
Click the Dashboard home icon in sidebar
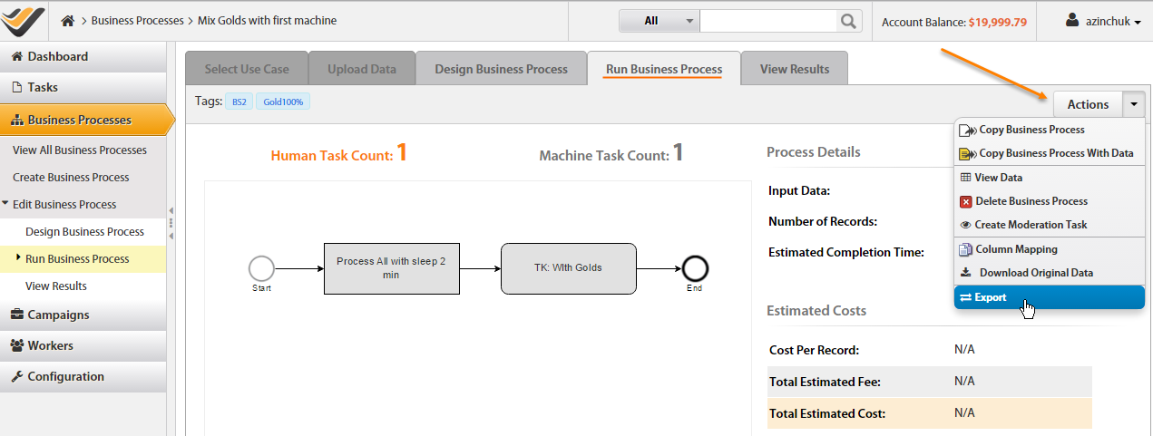point(16,56)
